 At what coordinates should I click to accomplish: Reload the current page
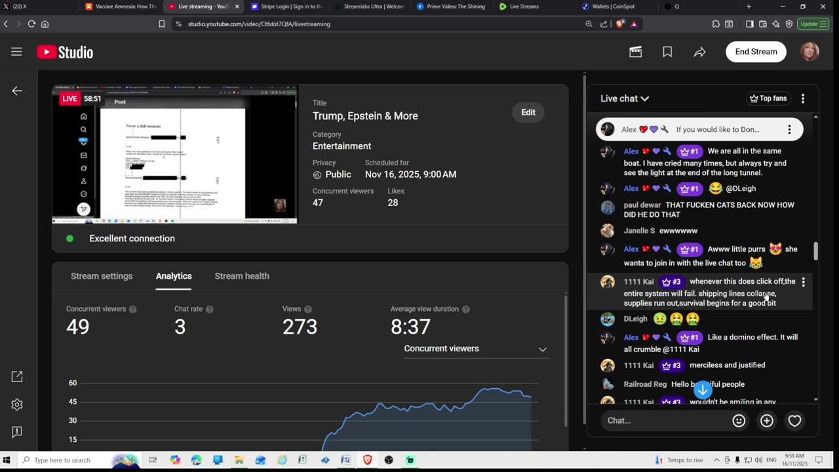31,24
